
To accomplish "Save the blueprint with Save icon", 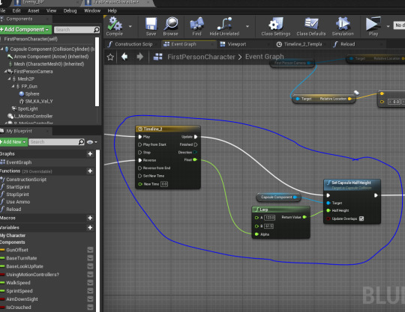I will pos(151,24).
